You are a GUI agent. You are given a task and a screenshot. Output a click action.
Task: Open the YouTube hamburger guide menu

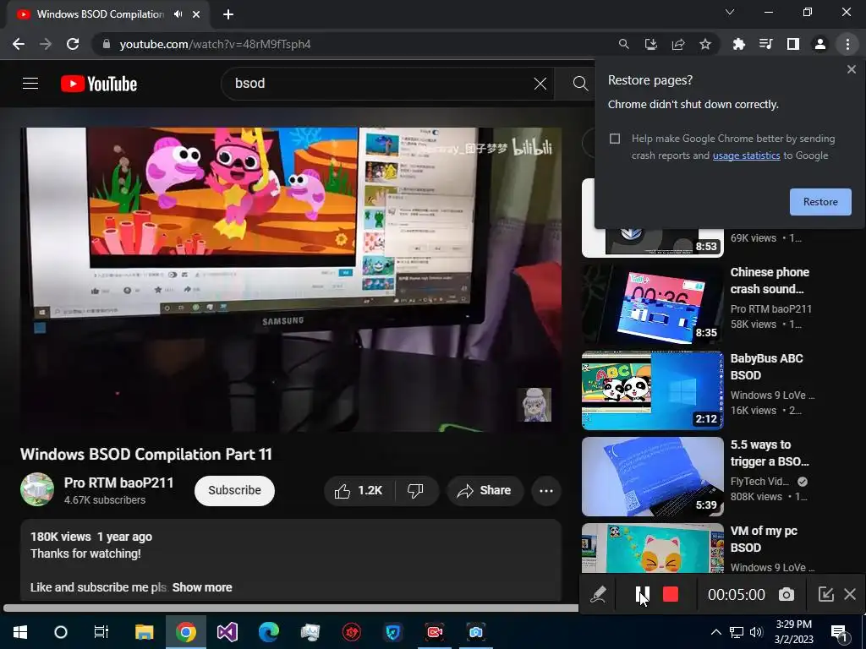[x=30, y=84]
